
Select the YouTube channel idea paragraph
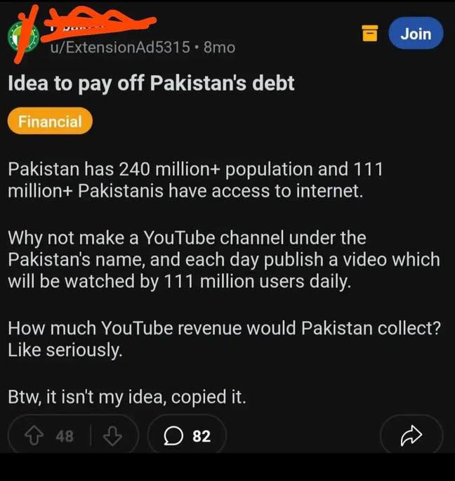(x=224, y=260)
